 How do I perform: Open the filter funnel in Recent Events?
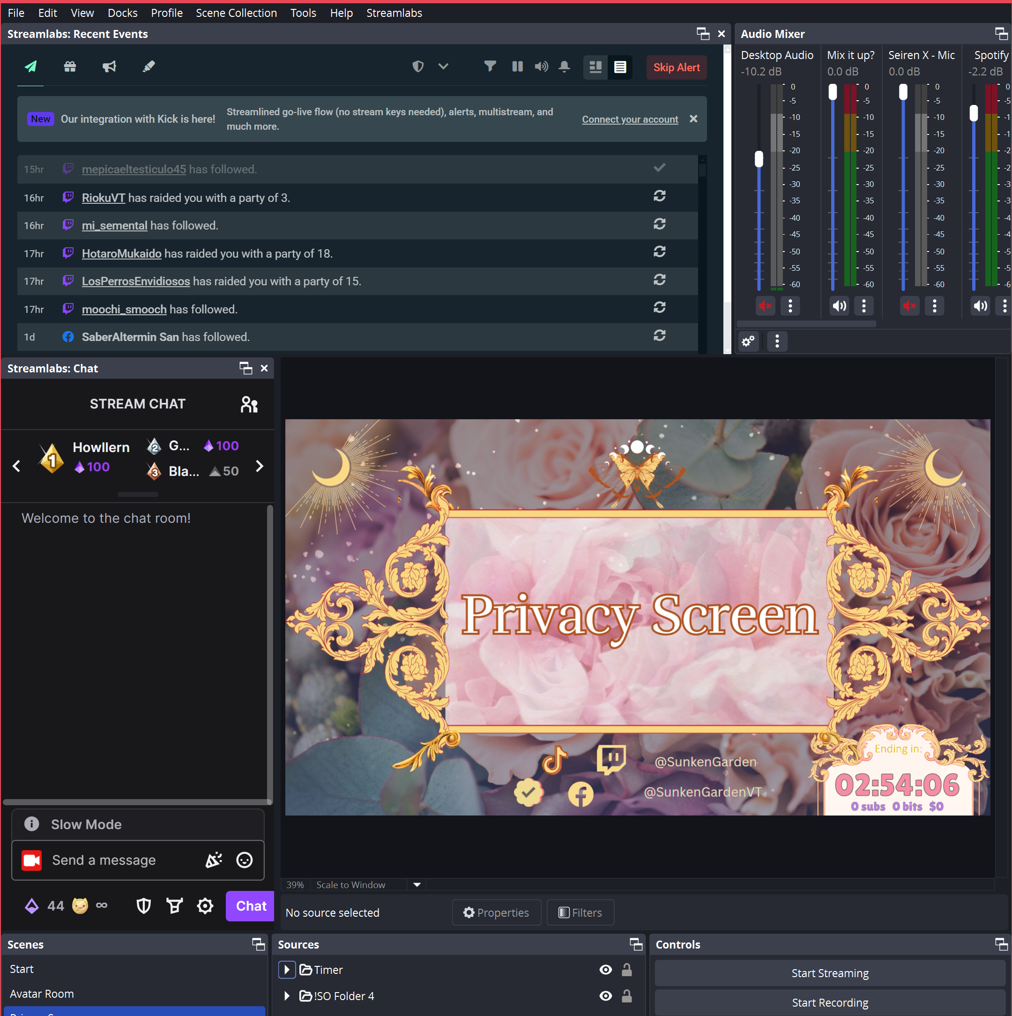[490, 66]
